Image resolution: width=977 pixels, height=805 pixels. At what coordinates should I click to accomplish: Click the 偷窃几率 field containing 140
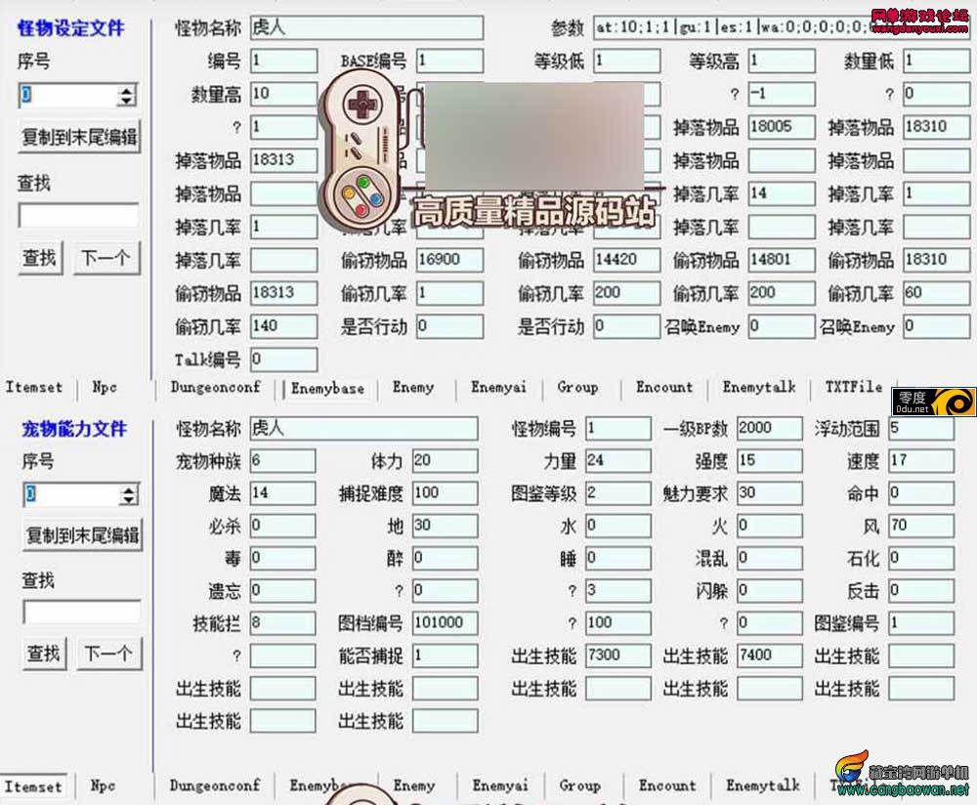click(284, 326)
